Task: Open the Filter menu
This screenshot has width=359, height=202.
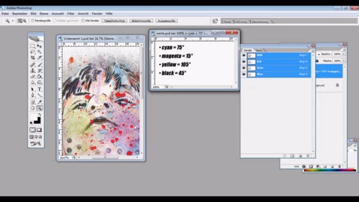Action: click(x=71, y=13)
